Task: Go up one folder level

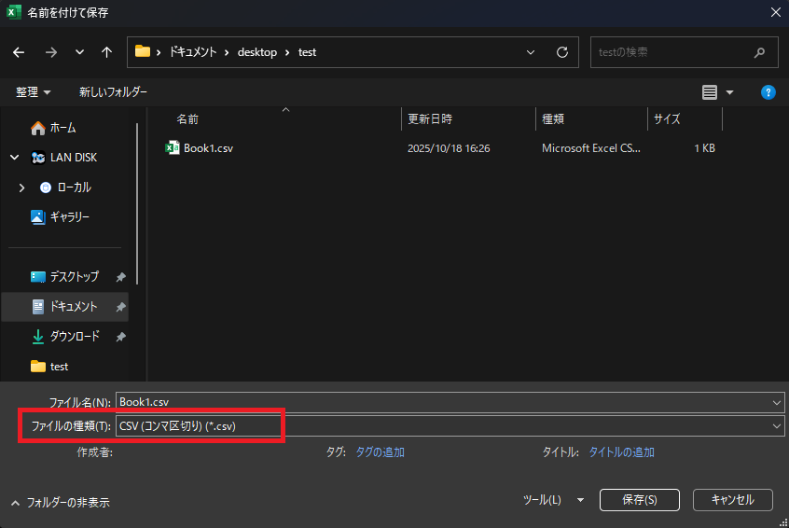Action: pos(106,52)
